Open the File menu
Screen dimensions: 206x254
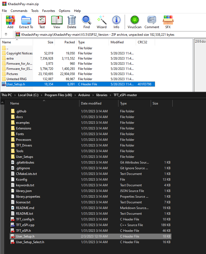tap(4, 11)
